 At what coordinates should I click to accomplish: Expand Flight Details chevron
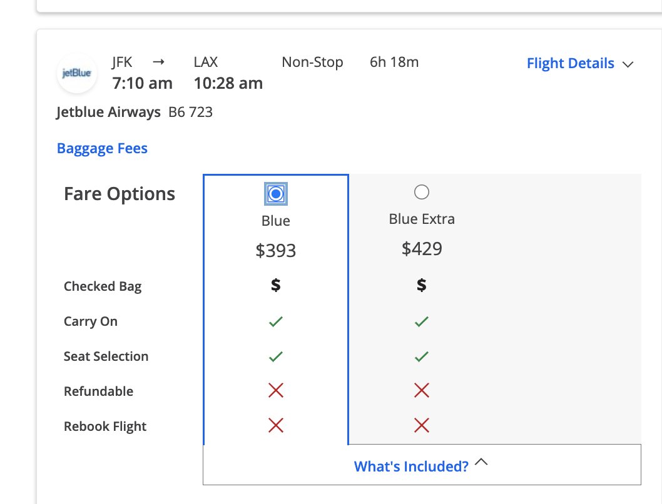coord(628,64)
